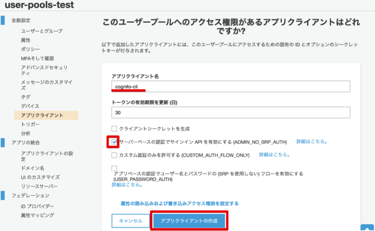Check CUSTOM_AUTH_FLOW_ONLY checkbox

114,155
